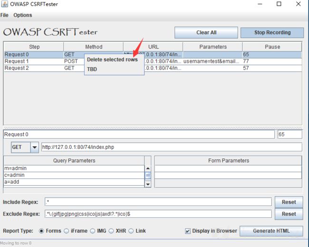The width and height of the screenshot is (309, 247).
Task: Click the first empty Form Parameters row
Action: click(x=228, y=168)
